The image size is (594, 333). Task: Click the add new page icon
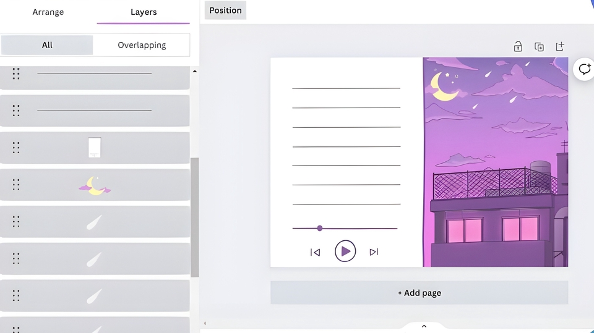(560, 46)
